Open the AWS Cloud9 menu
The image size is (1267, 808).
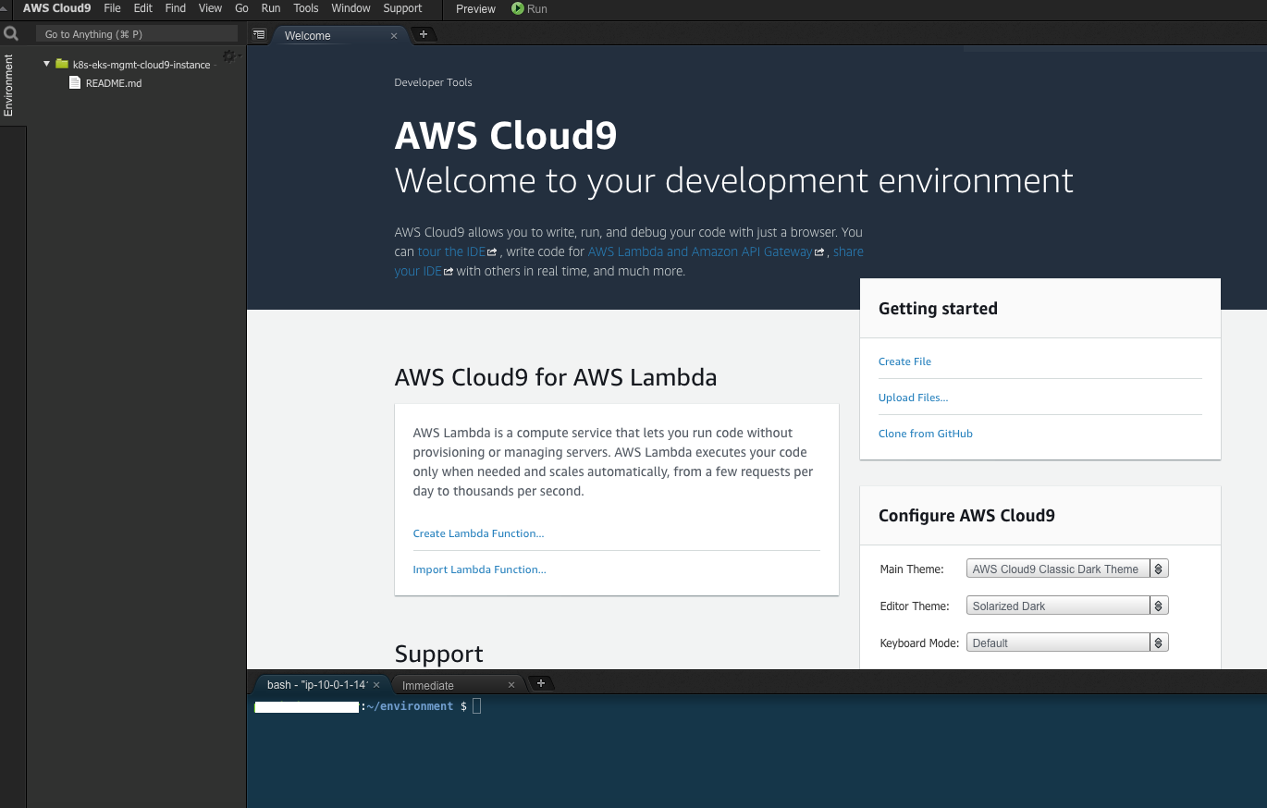click(x=56, y=8)
